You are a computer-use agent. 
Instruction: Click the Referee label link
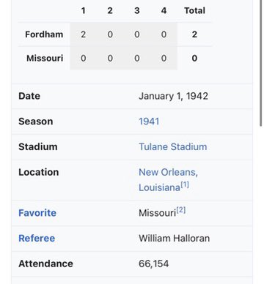(37, 239)
